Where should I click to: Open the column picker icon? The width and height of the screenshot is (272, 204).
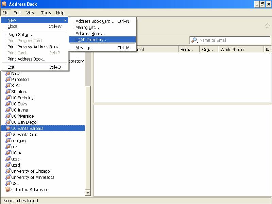[x=268, y=49]
